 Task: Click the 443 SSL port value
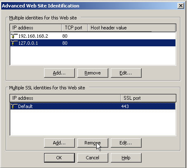pos(125,106)
